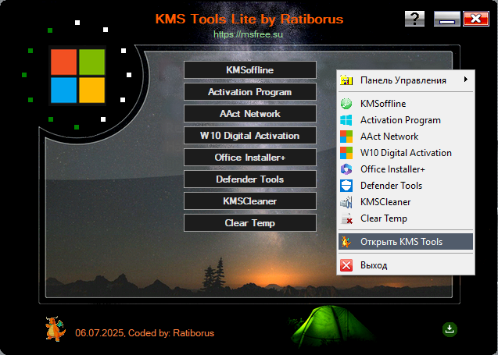Click the Office icon beside Office Installer+ entry
The width and height of the screenshot is (498, 355).
346,169
